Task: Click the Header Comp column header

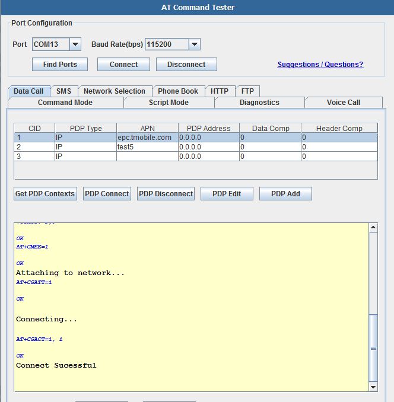Action: [339, 128]
